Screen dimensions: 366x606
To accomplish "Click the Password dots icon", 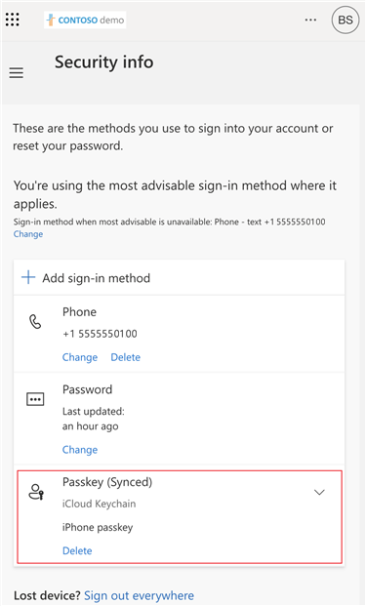I will [x=35, y=399].
